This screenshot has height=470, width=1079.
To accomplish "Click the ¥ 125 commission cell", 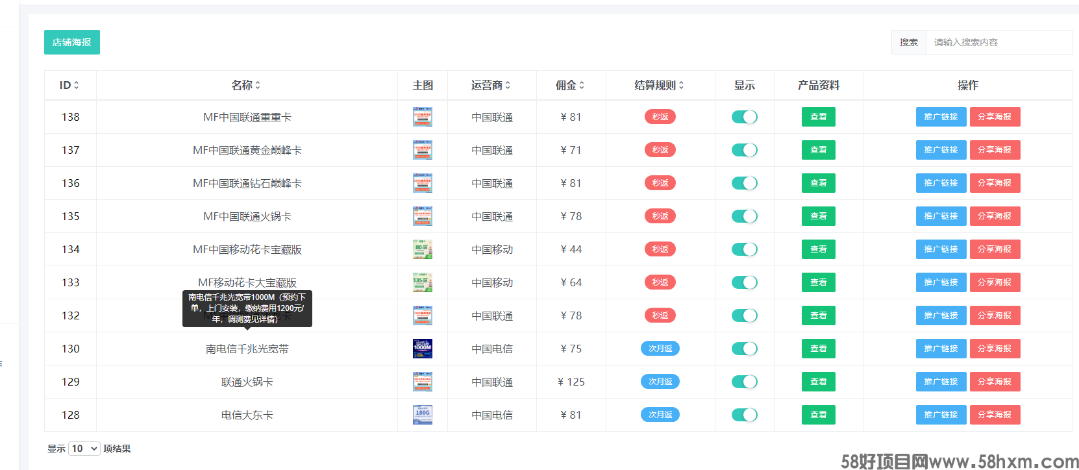I will tap(571, 382).
